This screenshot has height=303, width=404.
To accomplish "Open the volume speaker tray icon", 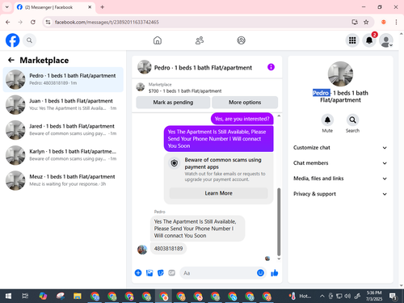I will coord(347,297).
